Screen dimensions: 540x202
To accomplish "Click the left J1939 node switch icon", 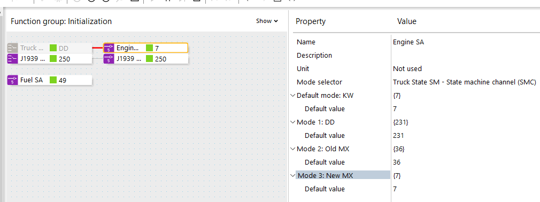I will [x=13, y=59].
